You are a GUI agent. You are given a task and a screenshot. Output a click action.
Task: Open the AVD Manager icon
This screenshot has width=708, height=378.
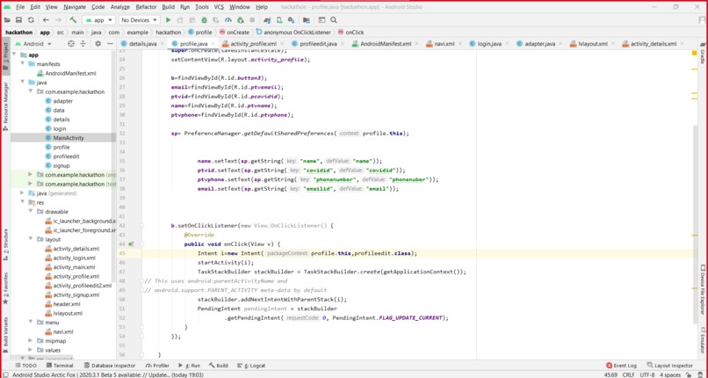[x=279, y=20]
